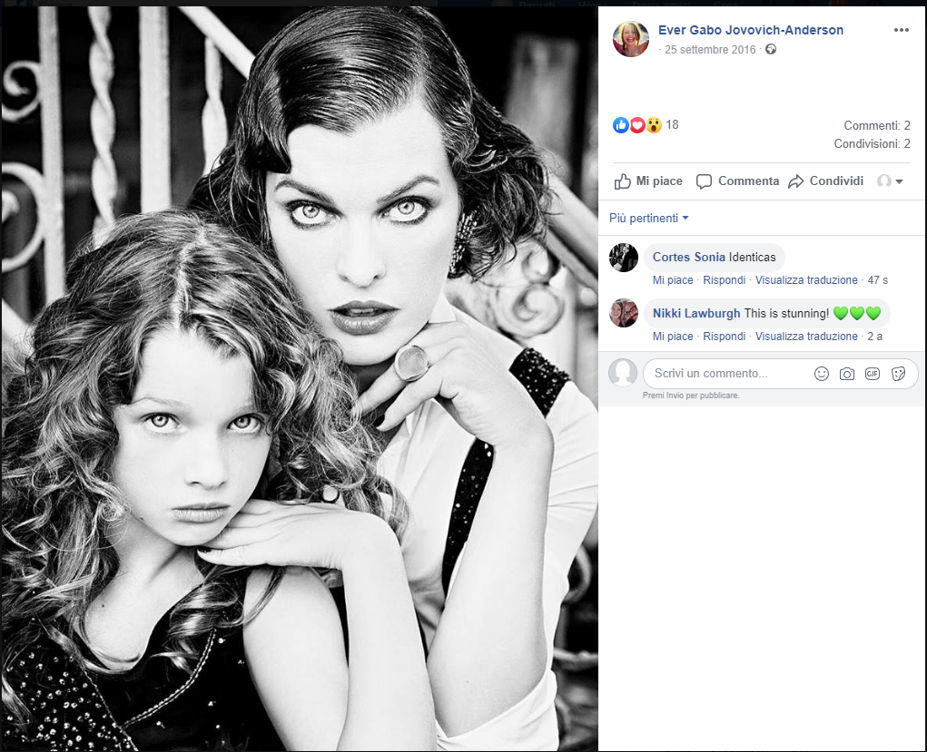927x752 pixels.
Task: Open the sticker picker in comment box
Action: (898, 374)
